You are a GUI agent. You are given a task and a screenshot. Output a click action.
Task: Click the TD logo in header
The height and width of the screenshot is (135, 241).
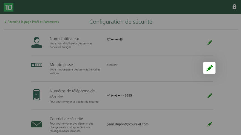coord(8,7)
